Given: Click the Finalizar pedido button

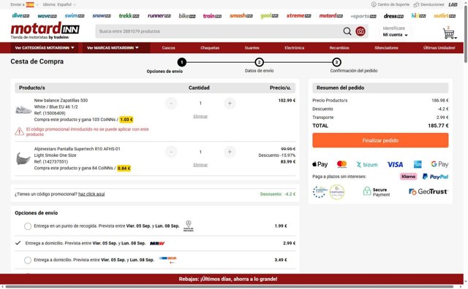Looking at the screenshot, I should [x=380, y=140].
